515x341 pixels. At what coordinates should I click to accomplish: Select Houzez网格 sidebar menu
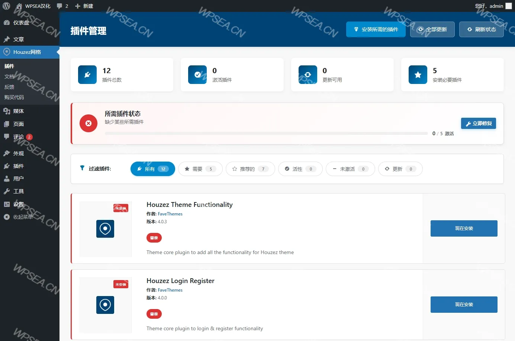pos(30,52)
